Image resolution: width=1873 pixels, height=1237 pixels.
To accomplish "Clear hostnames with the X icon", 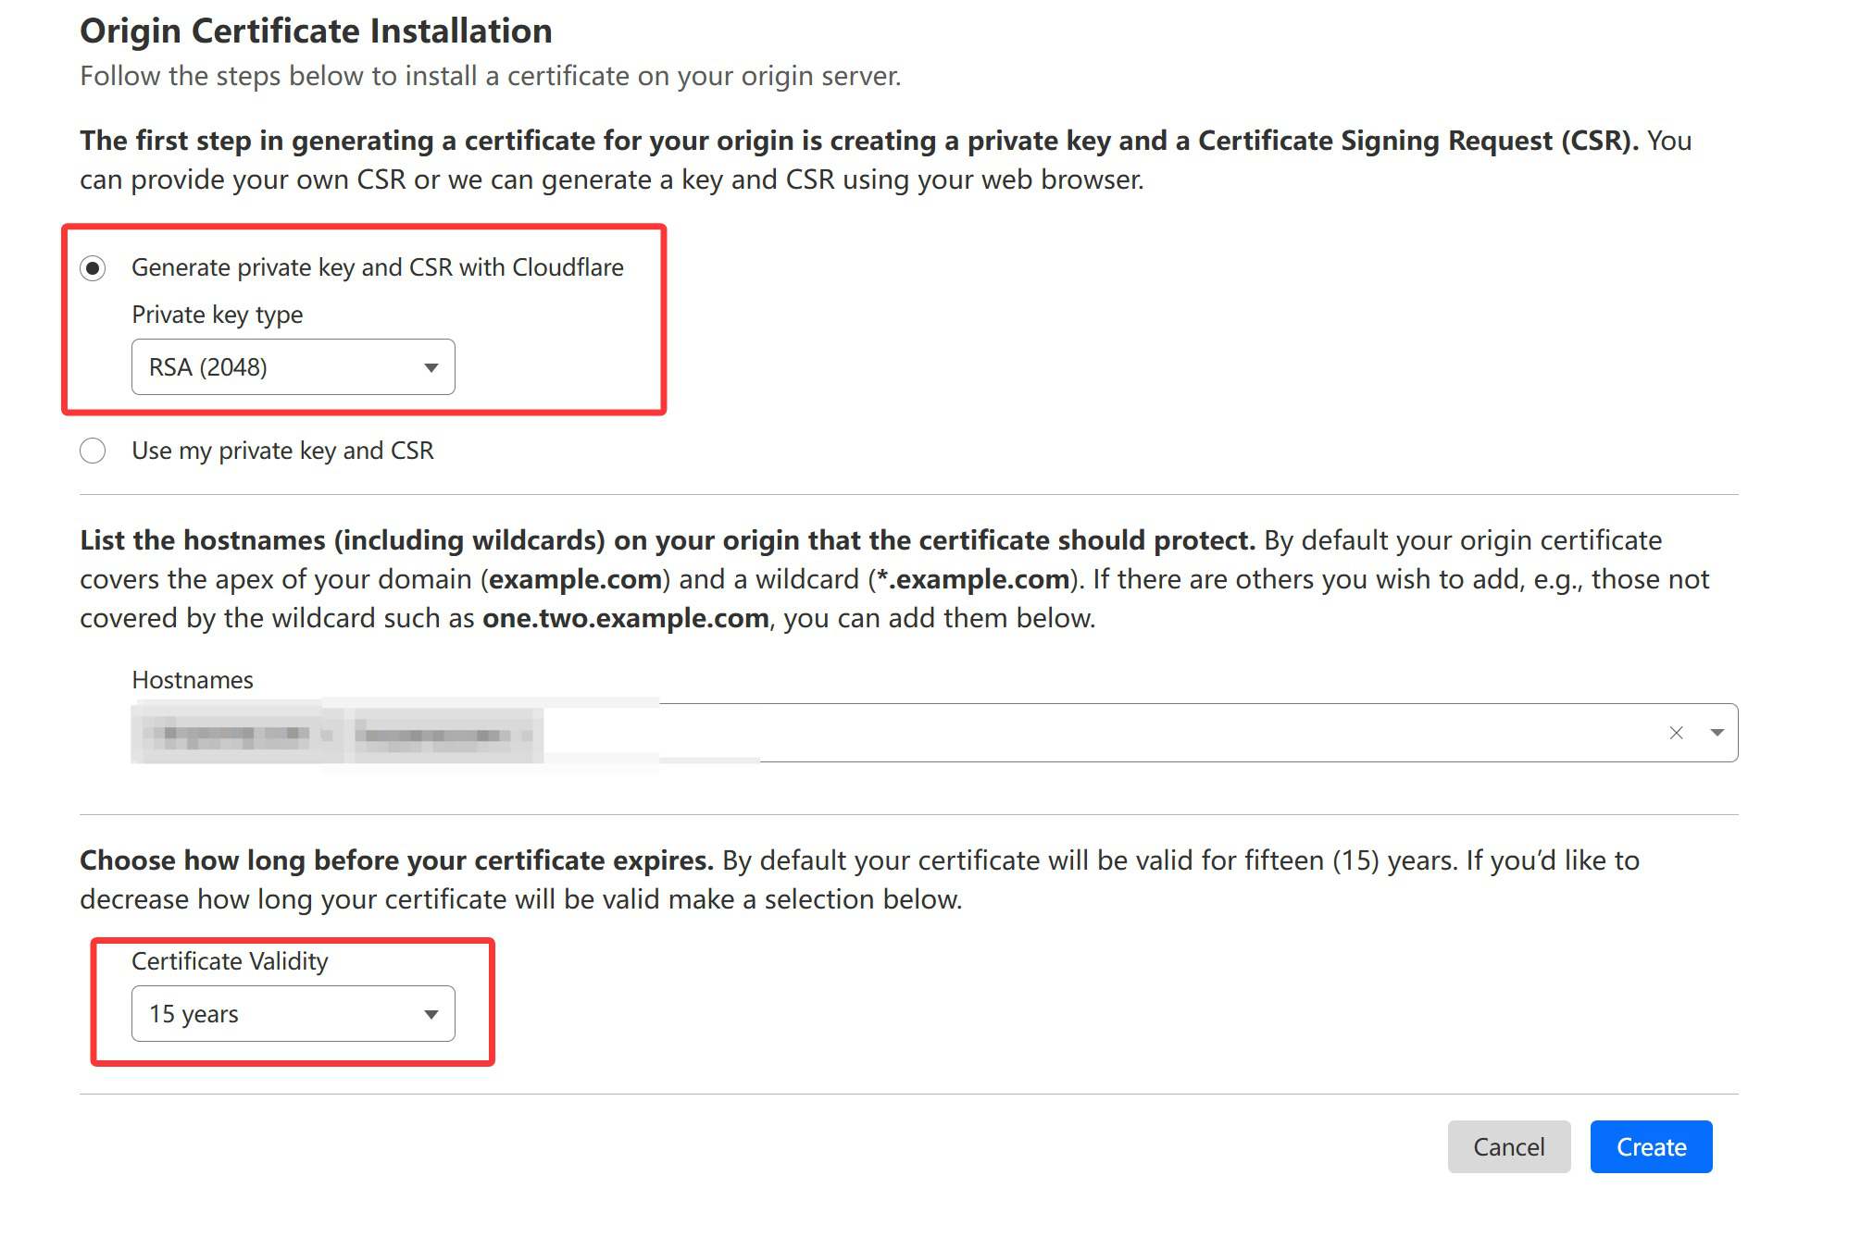I will [1676, 733].
